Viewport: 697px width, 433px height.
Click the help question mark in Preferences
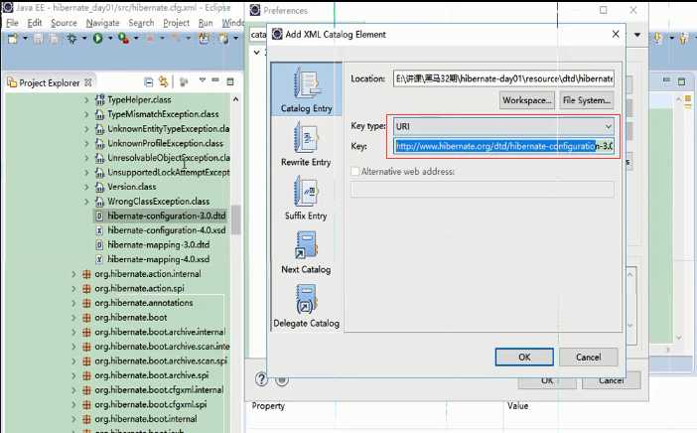(x=261, y=379)
